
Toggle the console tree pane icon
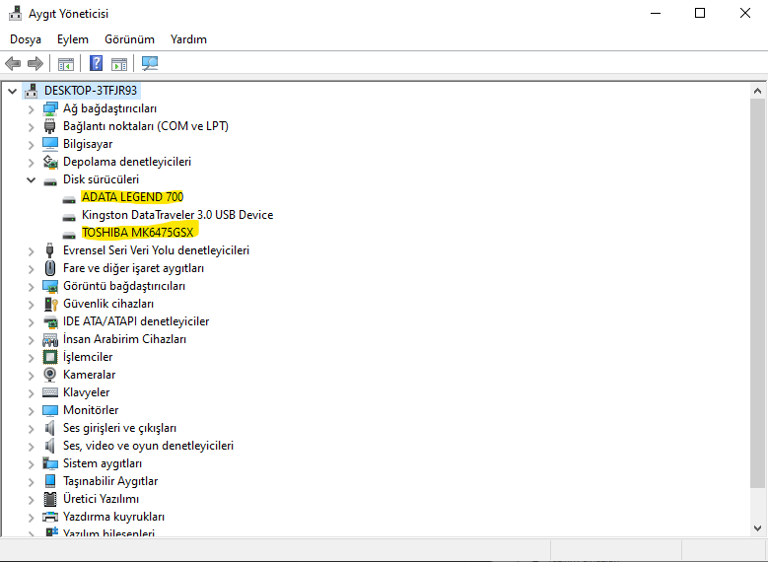pos(66,64)
